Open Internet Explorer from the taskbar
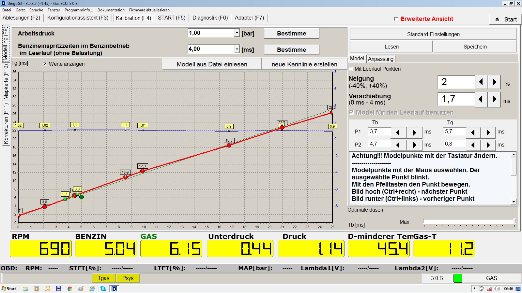 click(x=92, y=289)
